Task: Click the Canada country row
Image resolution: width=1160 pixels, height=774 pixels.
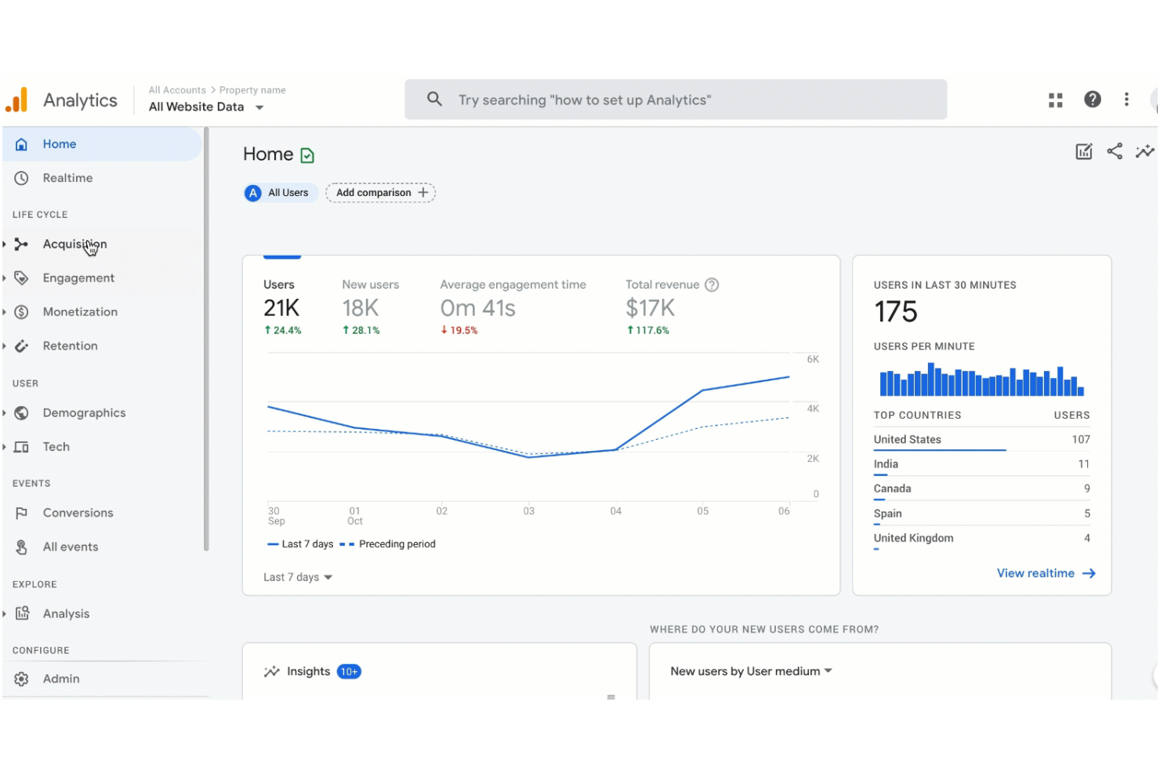Action: pyautogui.click(x=982, y=489)
